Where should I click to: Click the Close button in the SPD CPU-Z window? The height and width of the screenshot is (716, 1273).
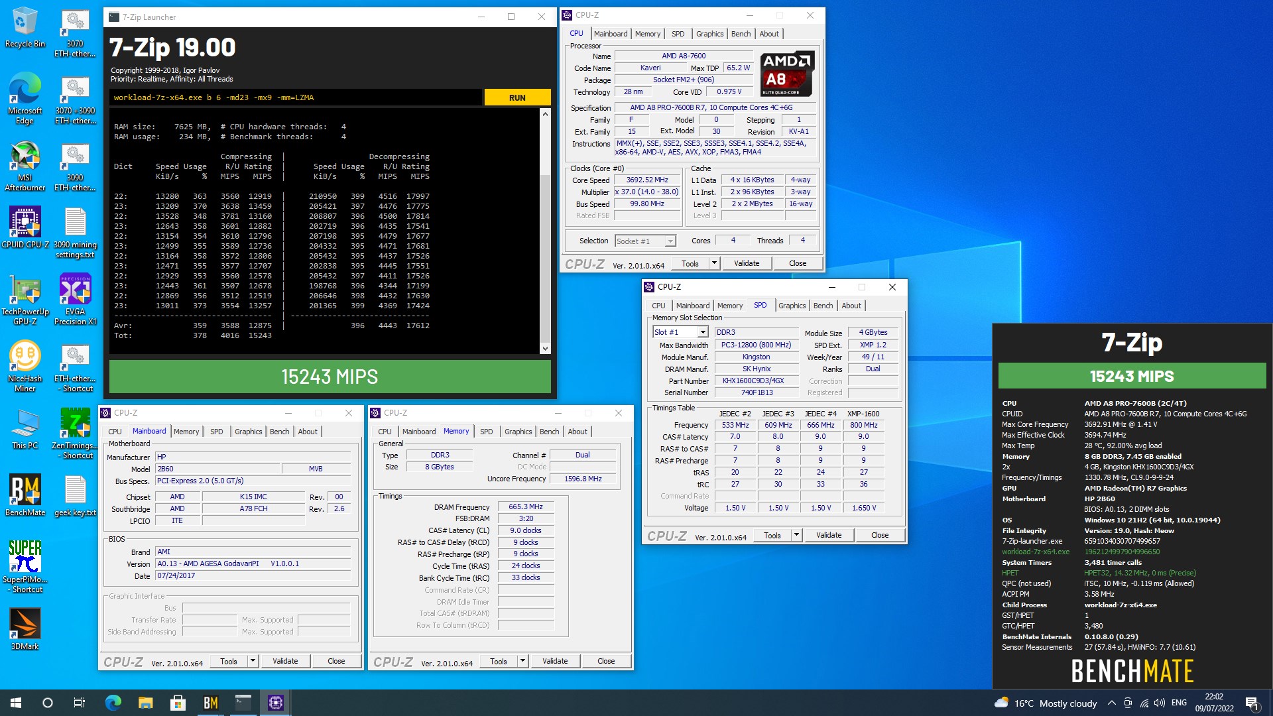(880, 535)
